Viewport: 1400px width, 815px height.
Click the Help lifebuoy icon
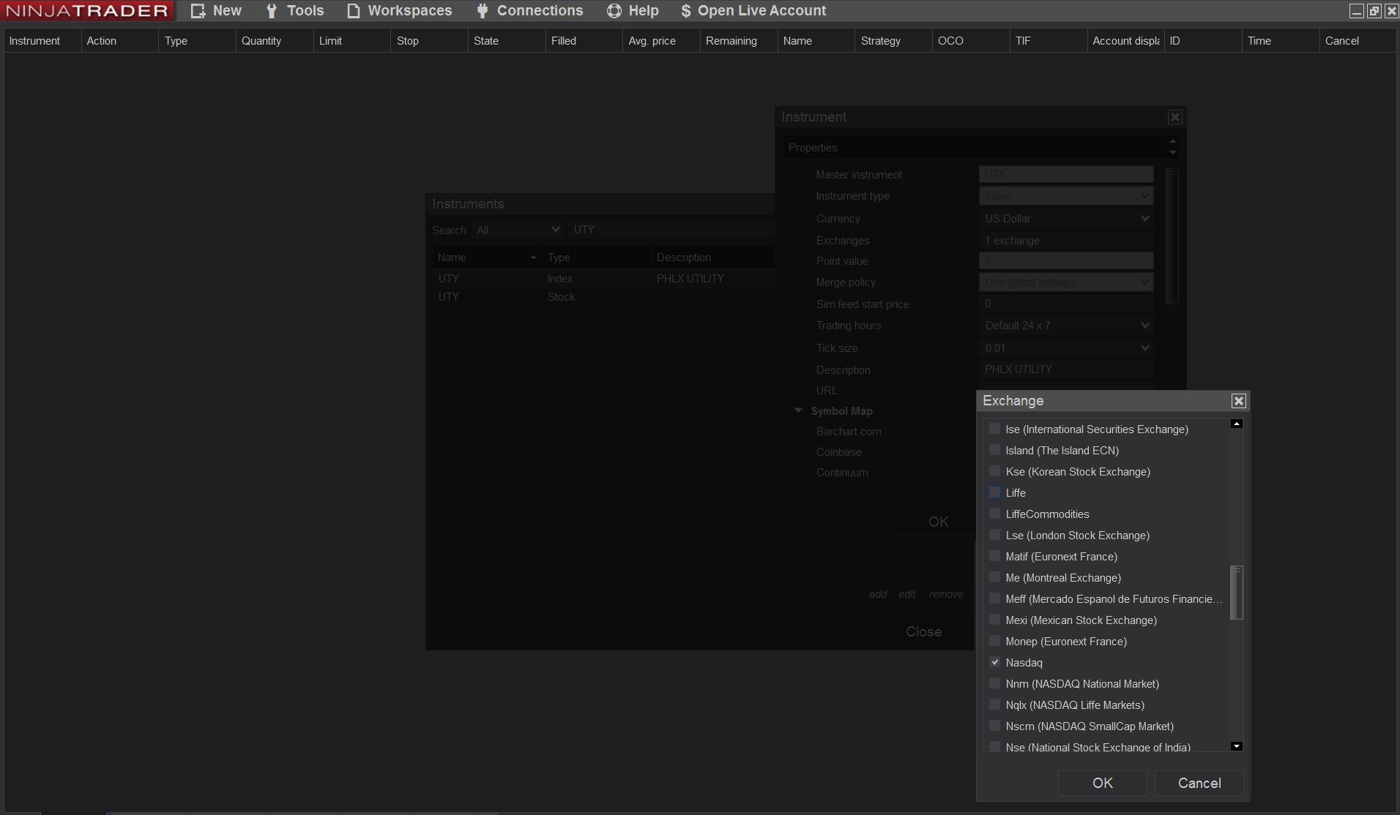(614, 11)
